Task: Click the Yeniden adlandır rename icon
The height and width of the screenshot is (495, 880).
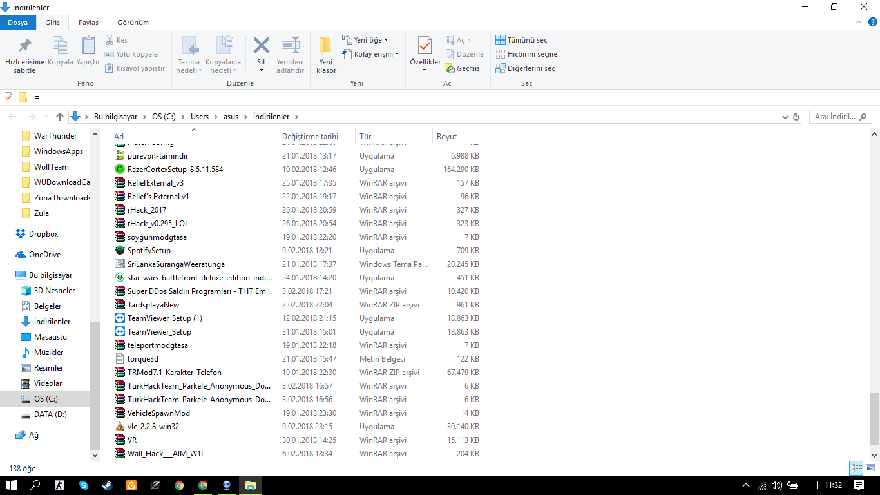Action: 290,46
